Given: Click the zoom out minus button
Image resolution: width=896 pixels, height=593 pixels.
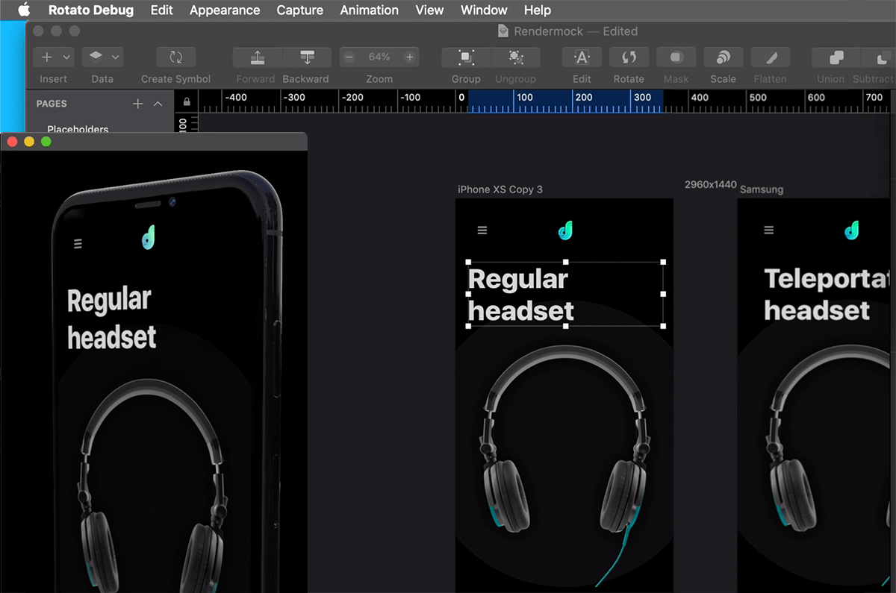Looking at the screenshot, I should click(x=349, y=57).
